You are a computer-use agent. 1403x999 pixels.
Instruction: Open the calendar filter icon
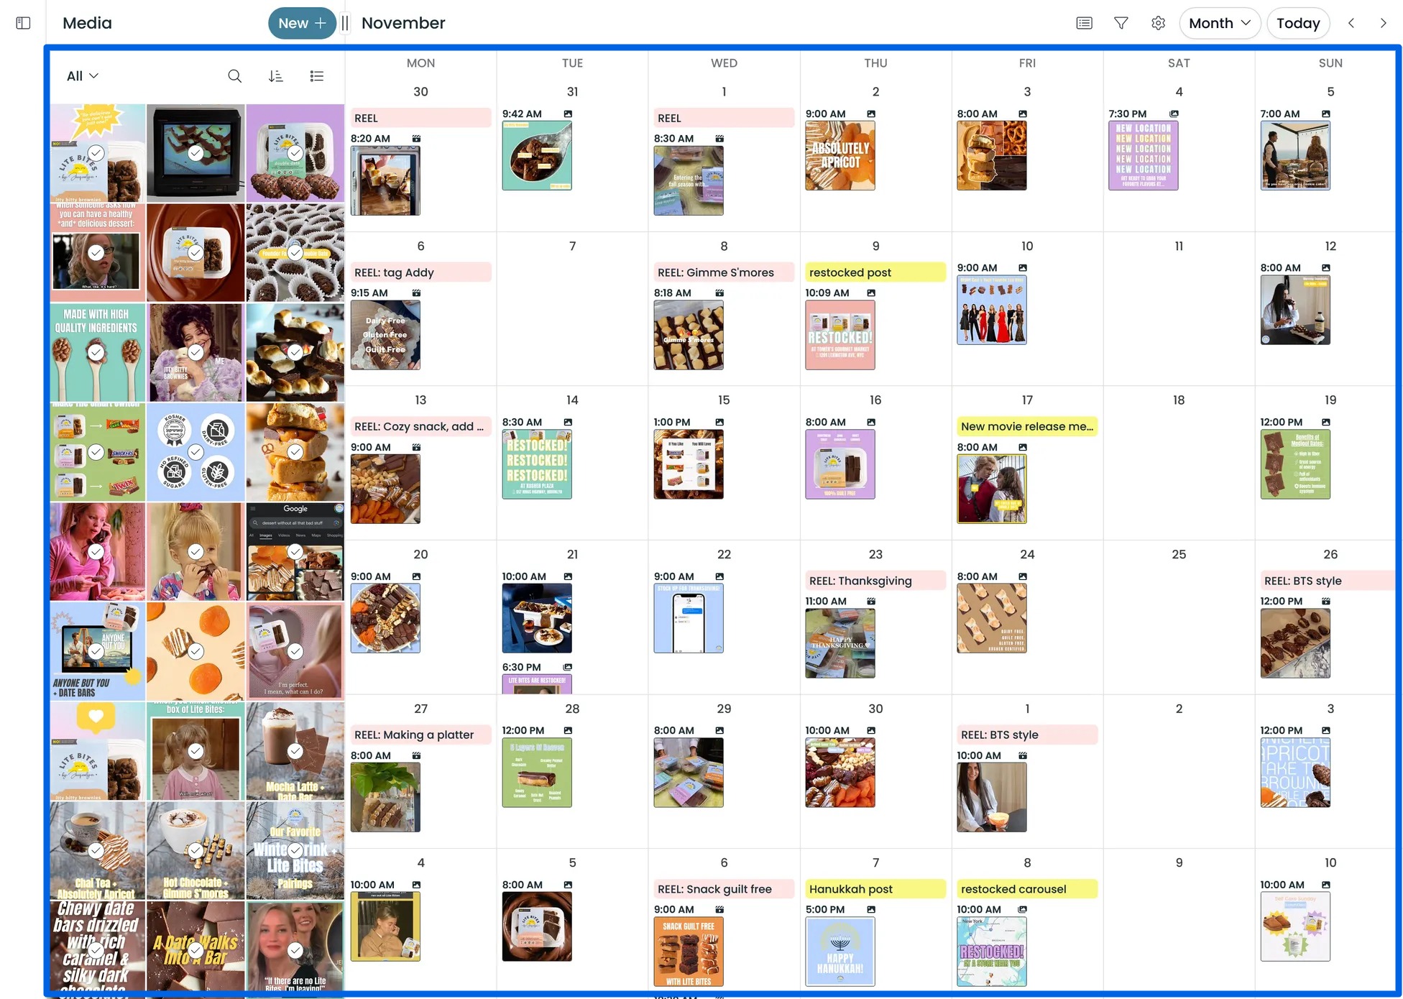[x=1121, y=22]
